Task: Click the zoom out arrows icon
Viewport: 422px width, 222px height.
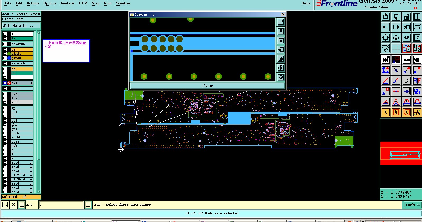Action: 386,38
